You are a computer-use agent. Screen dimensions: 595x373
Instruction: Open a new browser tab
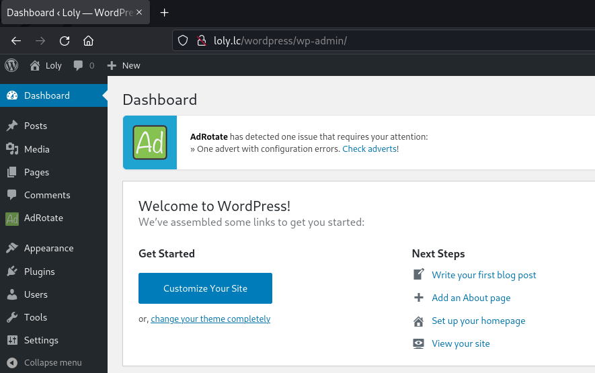(164, 13)
